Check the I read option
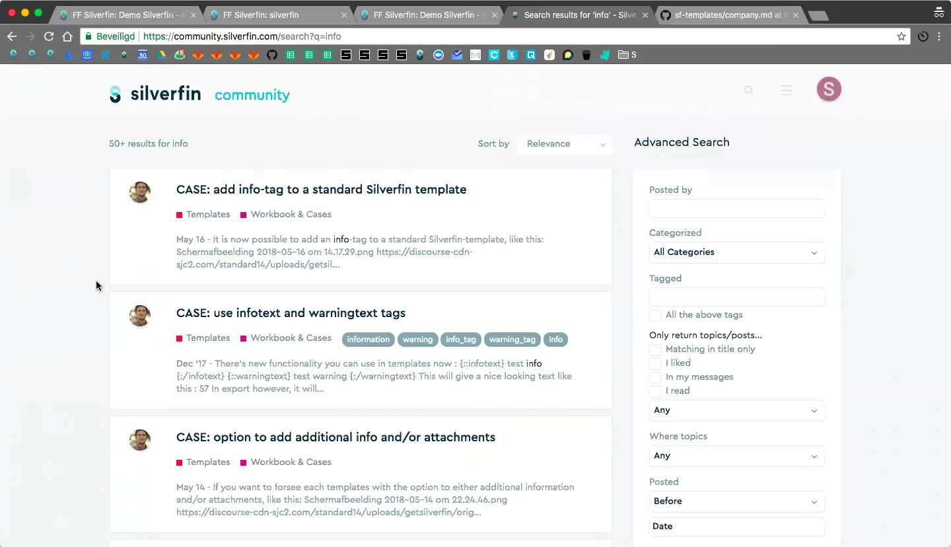 655,391
